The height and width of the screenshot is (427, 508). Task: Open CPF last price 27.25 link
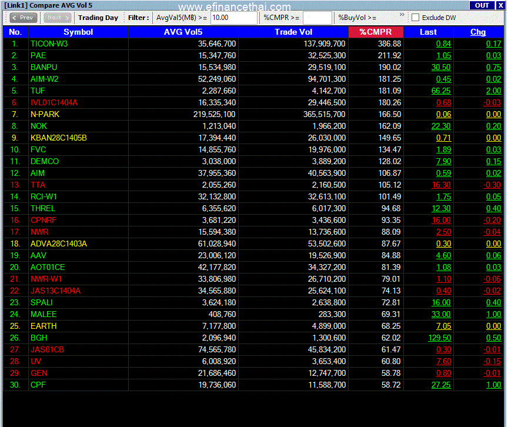[x=441, y=385]
